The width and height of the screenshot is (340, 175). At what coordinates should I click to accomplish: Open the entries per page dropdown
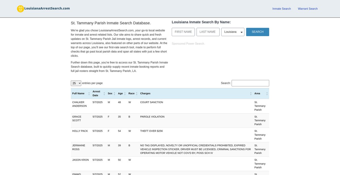point(76,83)
